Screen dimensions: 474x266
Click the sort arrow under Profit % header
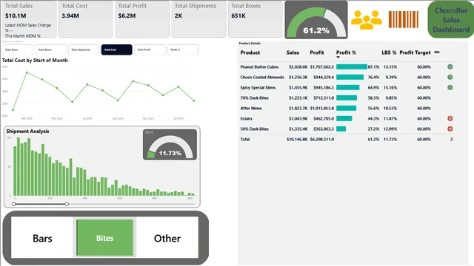[338, 58]
